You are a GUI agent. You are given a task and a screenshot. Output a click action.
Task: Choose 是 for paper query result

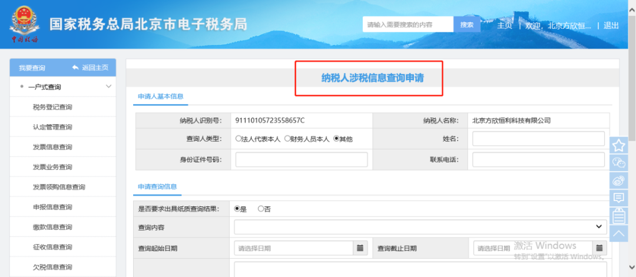click(237, 209)
